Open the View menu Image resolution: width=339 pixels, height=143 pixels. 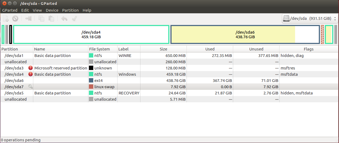(x=37, y=10)
